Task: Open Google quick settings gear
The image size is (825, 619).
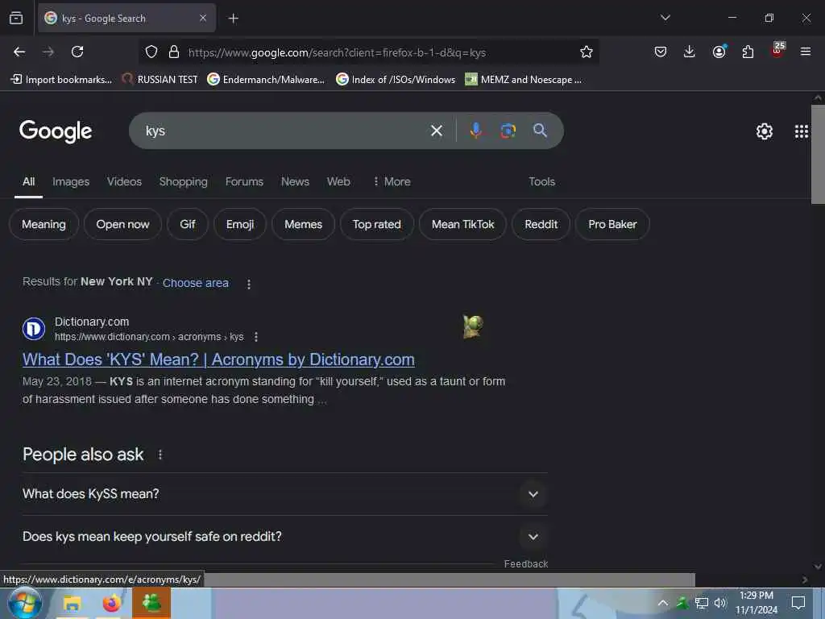Action: 764,131
